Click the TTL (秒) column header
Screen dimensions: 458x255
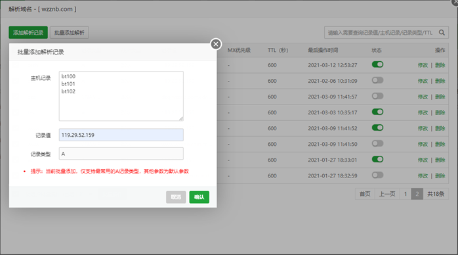(278, 51)
